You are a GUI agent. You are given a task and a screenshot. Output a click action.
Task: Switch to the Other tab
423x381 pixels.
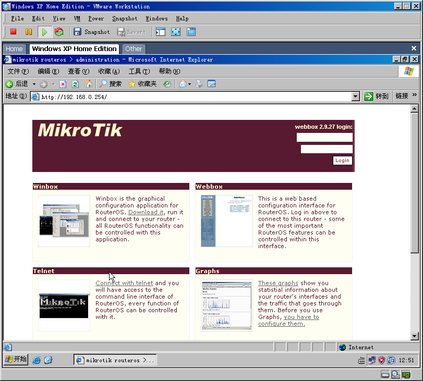(x=134, y=49)
